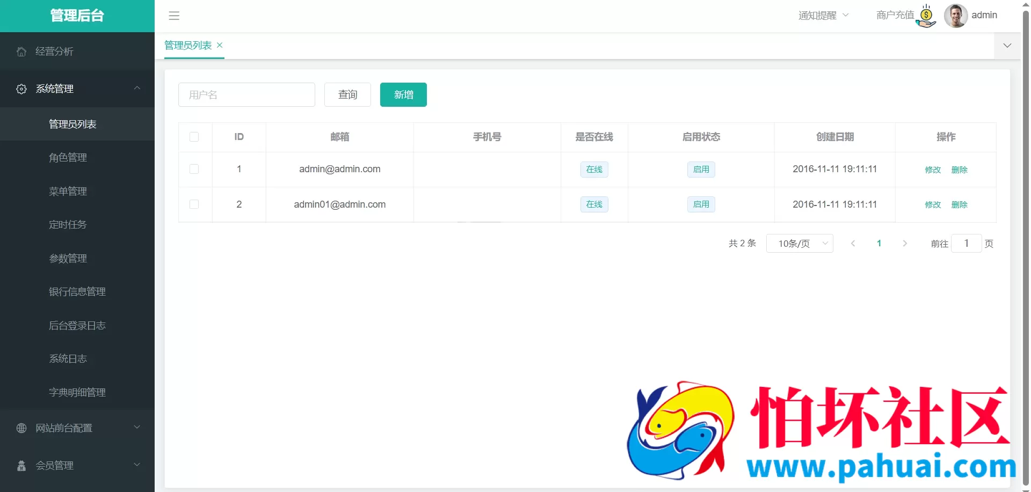Click the 在线 tag for admin01@admin.com
This screenshot has height=492, width=1031.
[x=594, y=204]
